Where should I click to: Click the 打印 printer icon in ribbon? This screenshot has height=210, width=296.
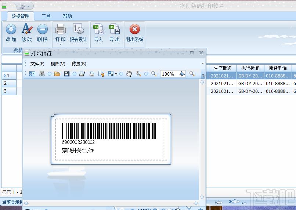coord(60,29)
